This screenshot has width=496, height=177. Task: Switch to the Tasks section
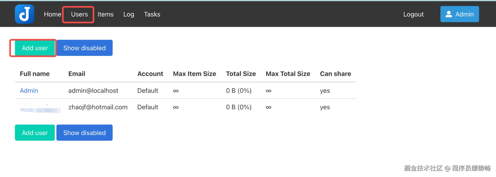[152, 14]
